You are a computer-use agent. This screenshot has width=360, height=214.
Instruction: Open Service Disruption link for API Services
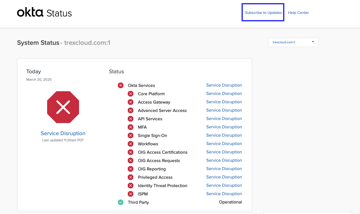coord(224,118)
